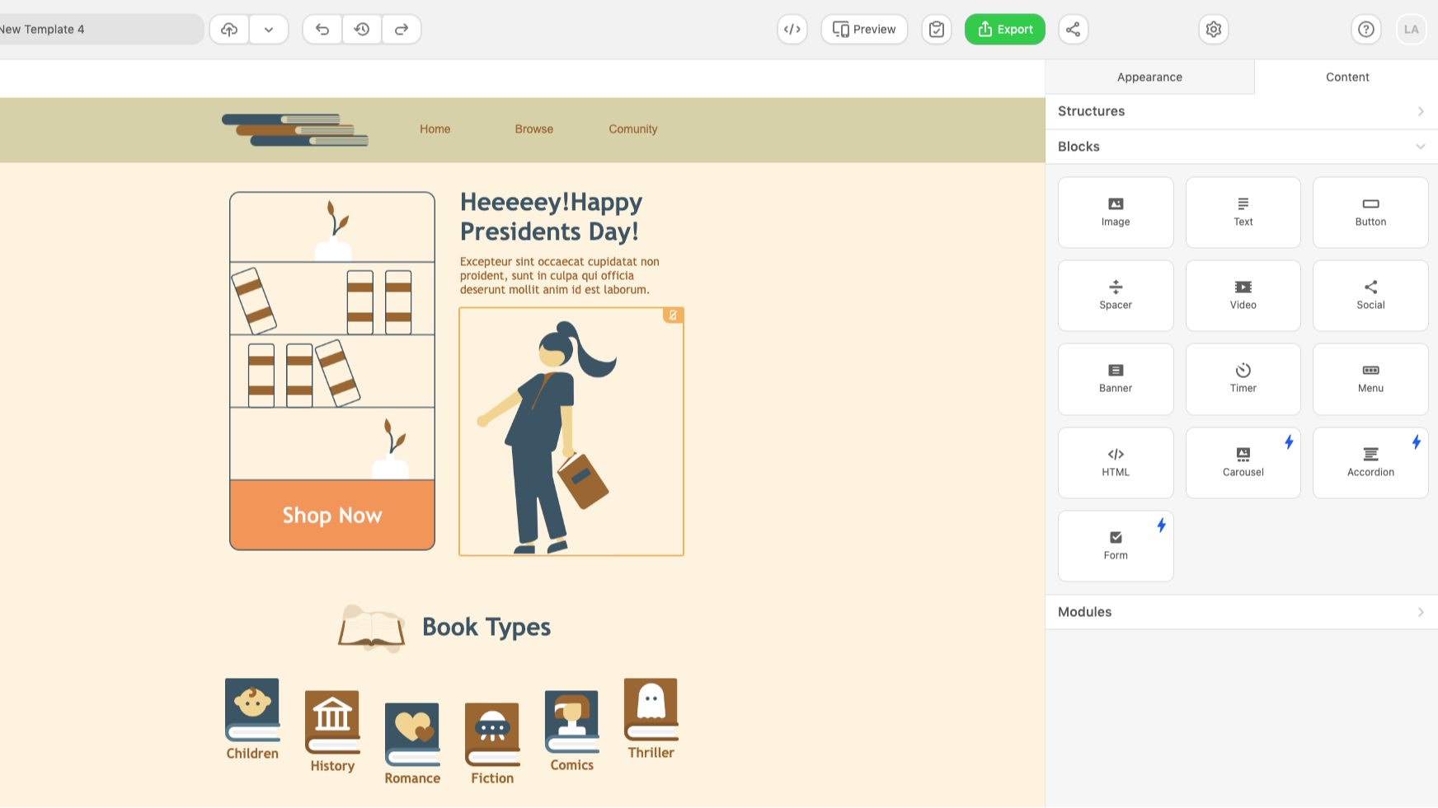Select the Content tab

pos(1346,77)
